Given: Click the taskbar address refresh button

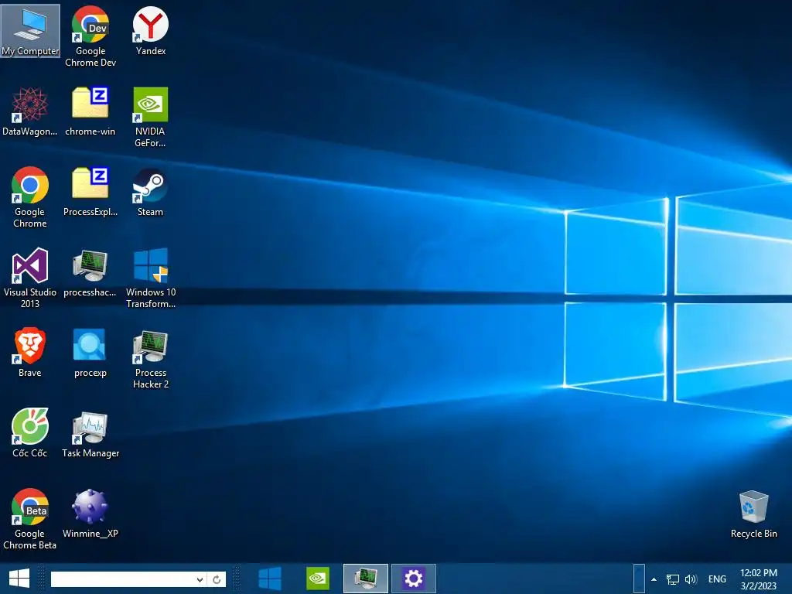Looking at the screenshot, I should tap(217, 579).
